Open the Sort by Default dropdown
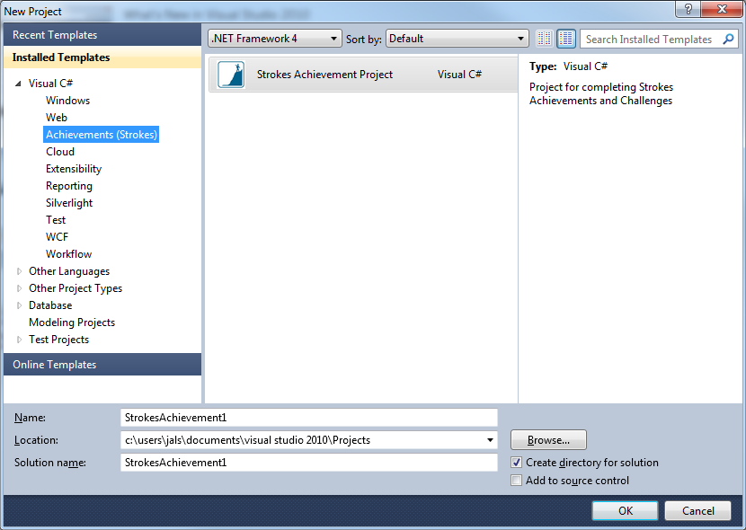 coord(457,39)
